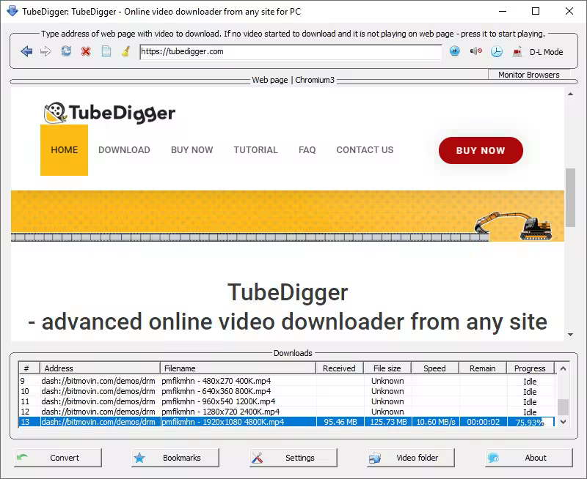This screenshot has height=479, width=587.
Task: Click the web page vertical scrollbar thumb
Action: point(570,197)
